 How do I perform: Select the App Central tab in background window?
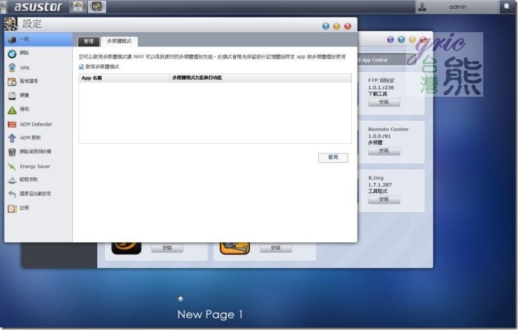tap(374, 60)
